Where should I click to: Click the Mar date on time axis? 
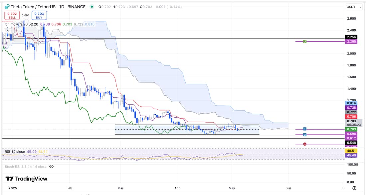tap(121, 188)
